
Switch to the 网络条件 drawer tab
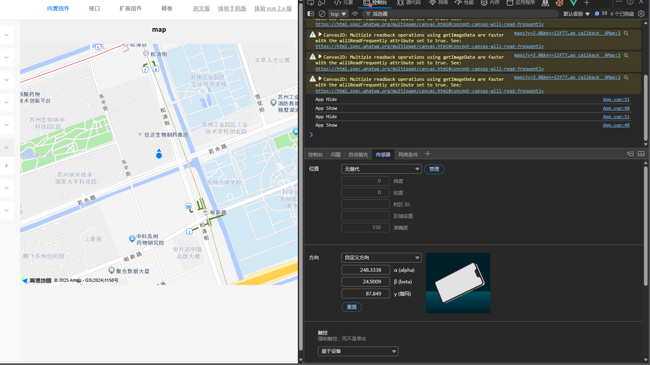pyautogui.click(x=408, y=154)
